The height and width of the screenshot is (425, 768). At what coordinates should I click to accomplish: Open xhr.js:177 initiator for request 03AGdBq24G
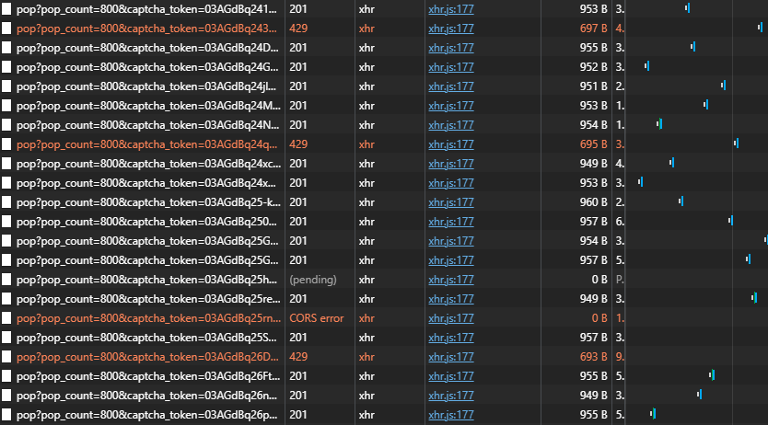pyautogui.click(x=450, y=67)
